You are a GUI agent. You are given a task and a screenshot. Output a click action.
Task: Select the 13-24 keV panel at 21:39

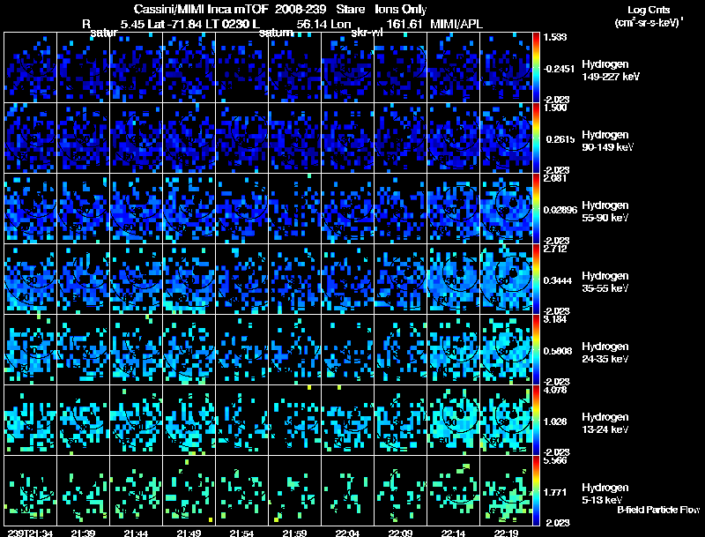pyautogui.click(x=83, y=421)
